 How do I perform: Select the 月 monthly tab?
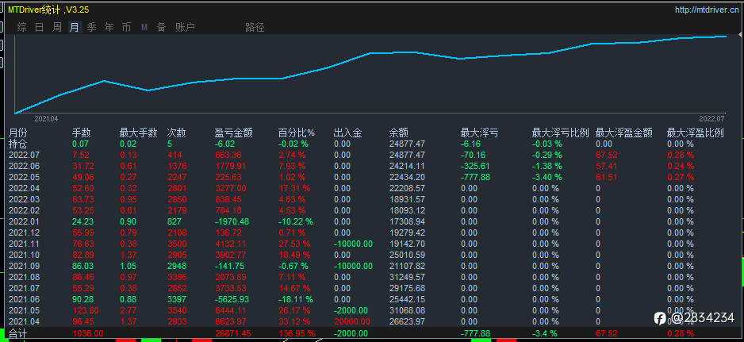(75, 27)
